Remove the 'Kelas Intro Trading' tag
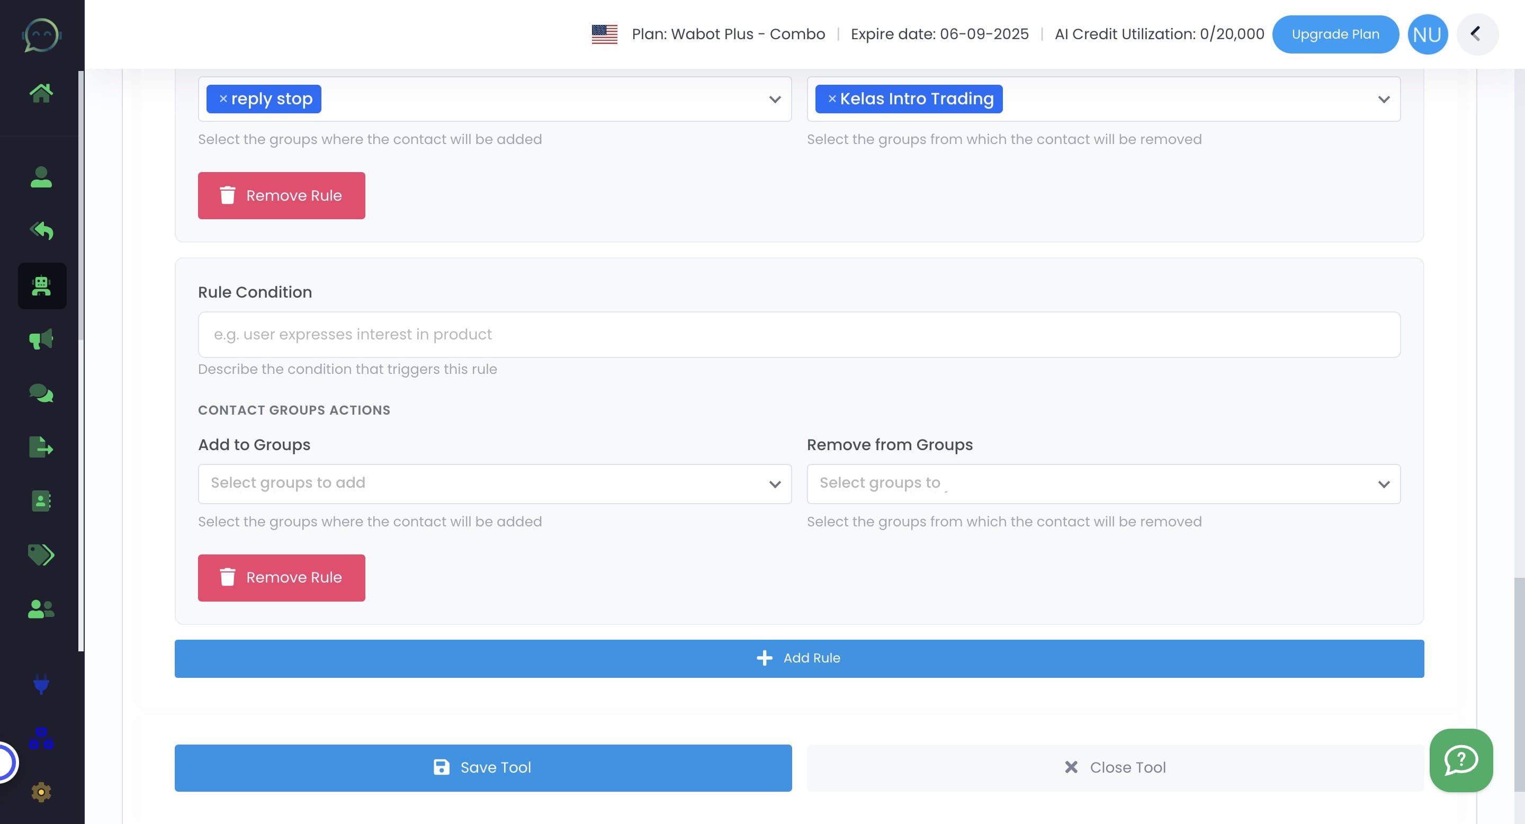Image resolution: width=1525 pixels, height=824 pixels. click(x=832, y=99)
